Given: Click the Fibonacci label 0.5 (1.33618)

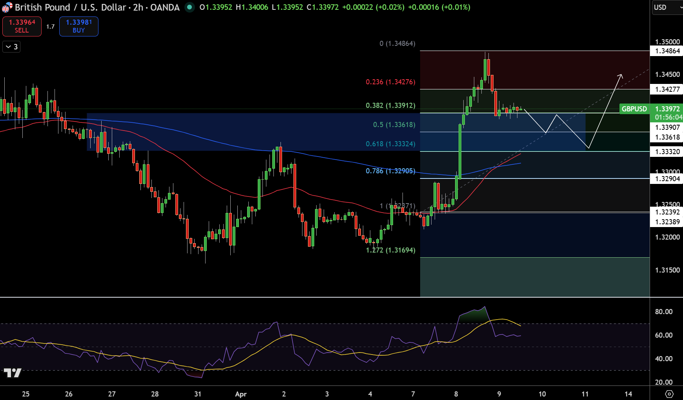Looking at the screenshot, I should click(x=394, y=125).
